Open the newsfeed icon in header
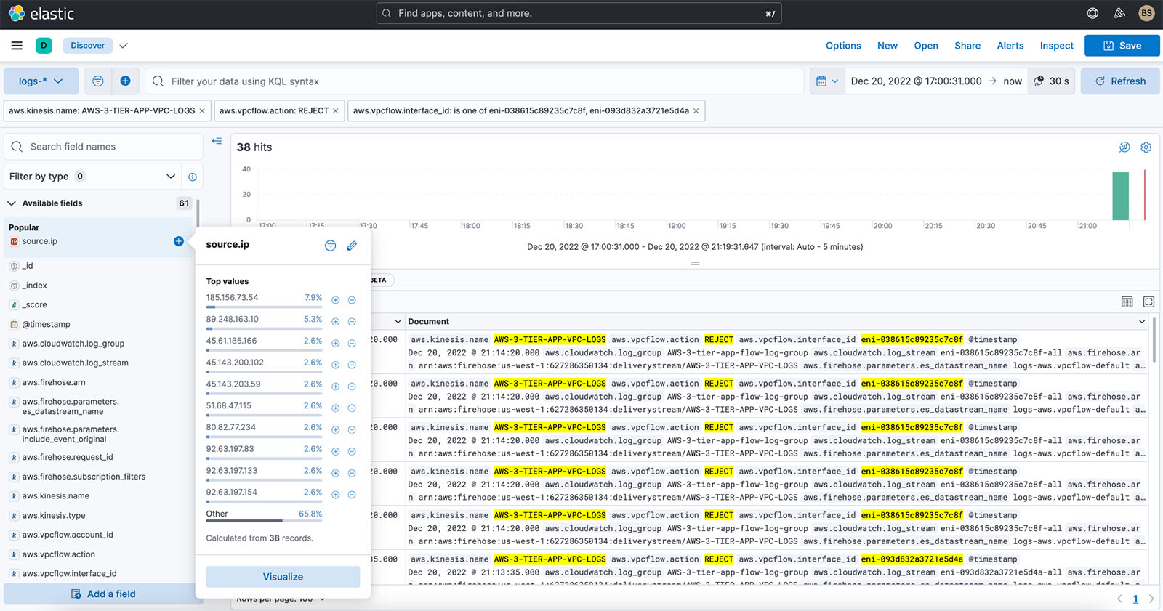Image resolution: width=1163 pixels, height=611 pixels. click(x=1119, y=13)
